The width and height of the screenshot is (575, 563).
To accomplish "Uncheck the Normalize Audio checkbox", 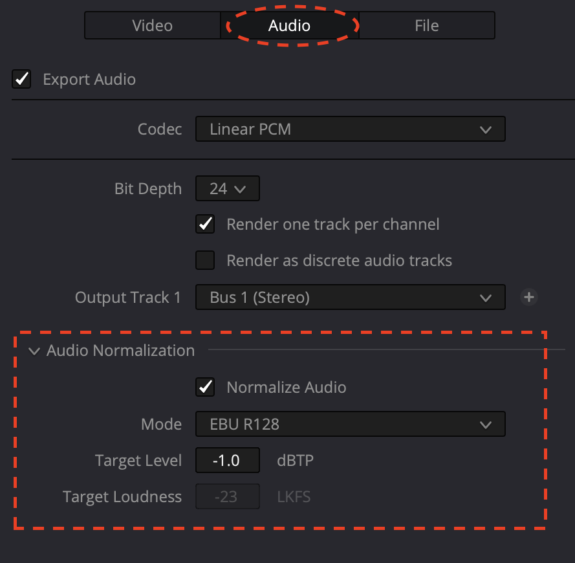I will coord(206,388).
